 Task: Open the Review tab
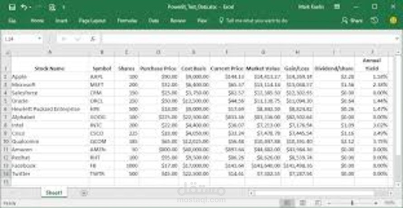tap(178, 21)
